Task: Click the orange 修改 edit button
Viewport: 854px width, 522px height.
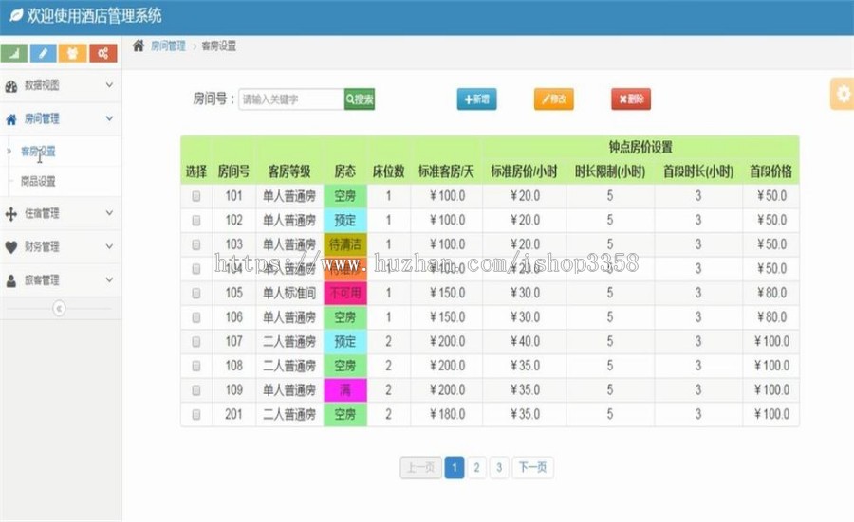Action: (554, 99)
